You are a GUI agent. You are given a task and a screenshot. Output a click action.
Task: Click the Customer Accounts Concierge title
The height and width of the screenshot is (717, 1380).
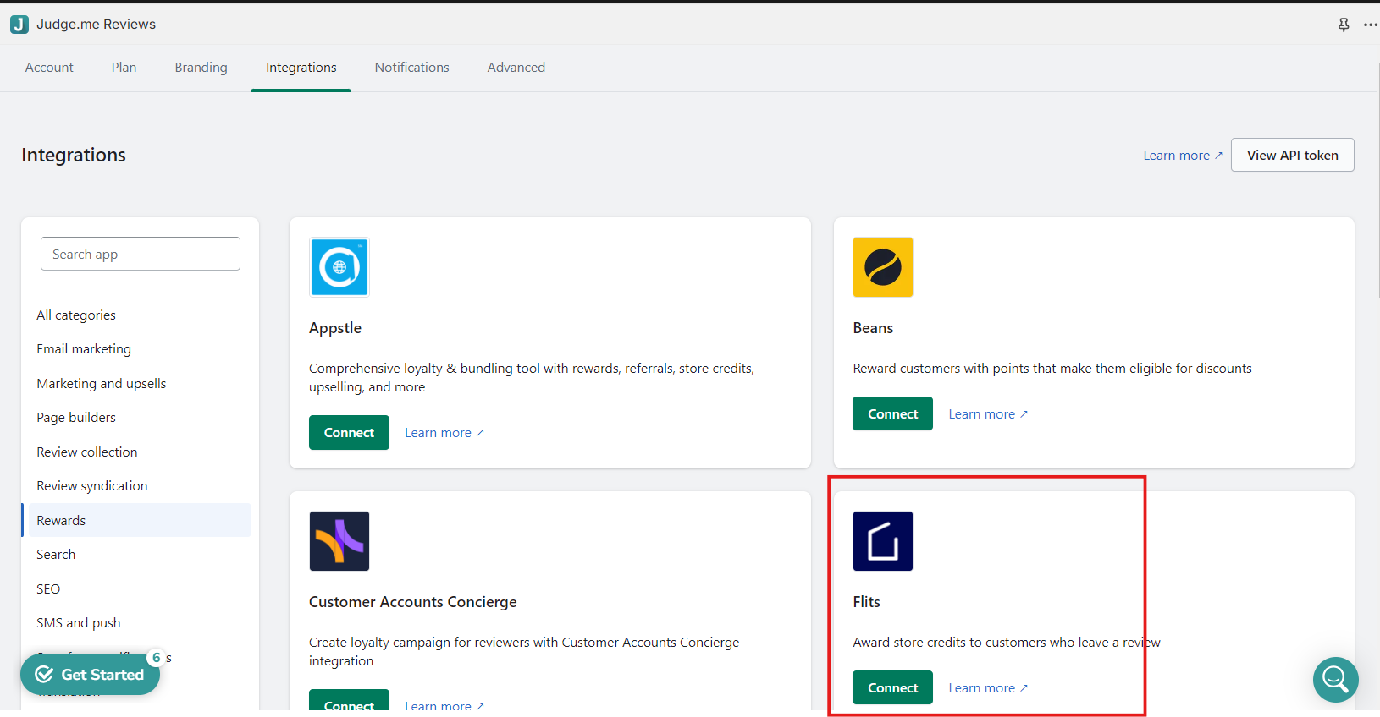[413, 602]
